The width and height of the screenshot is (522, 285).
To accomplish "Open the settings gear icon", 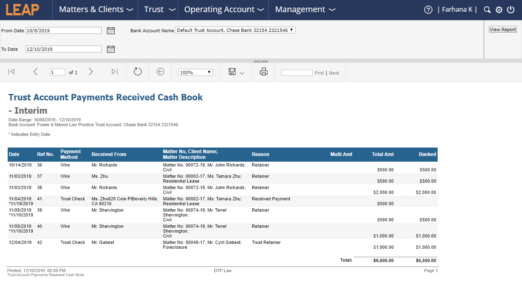I will click(499, 9).
